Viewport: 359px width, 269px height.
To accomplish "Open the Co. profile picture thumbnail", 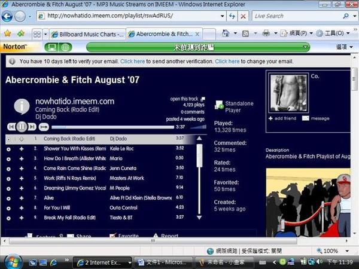I will 288,93.
